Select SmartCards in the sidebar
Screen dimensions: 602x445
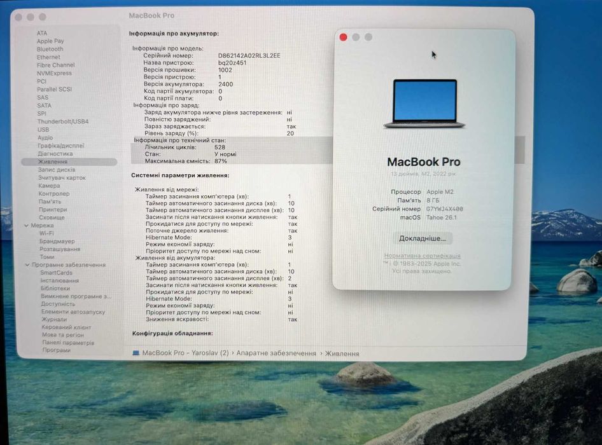point(57,273)
